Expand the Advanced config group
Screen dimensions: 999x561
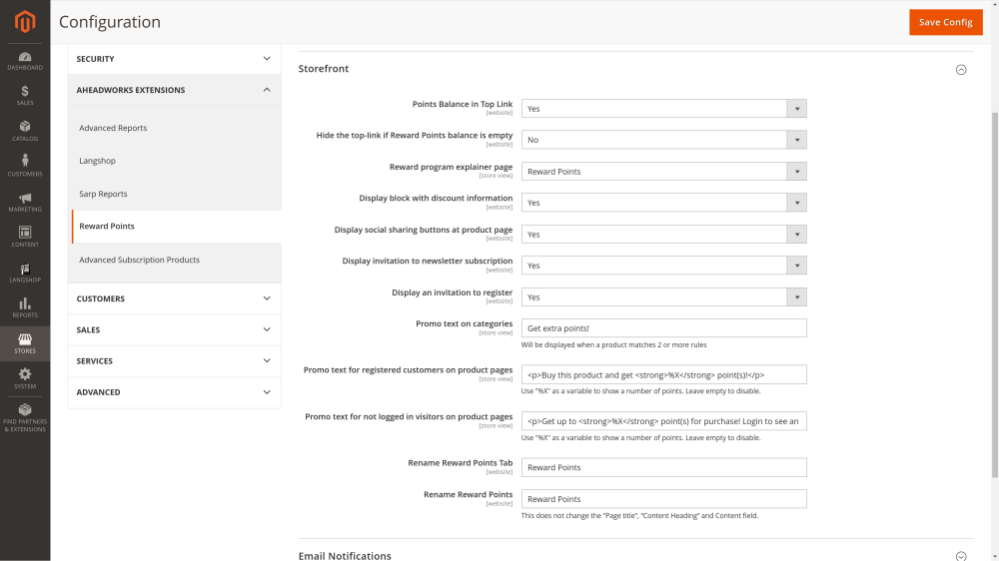174,392
